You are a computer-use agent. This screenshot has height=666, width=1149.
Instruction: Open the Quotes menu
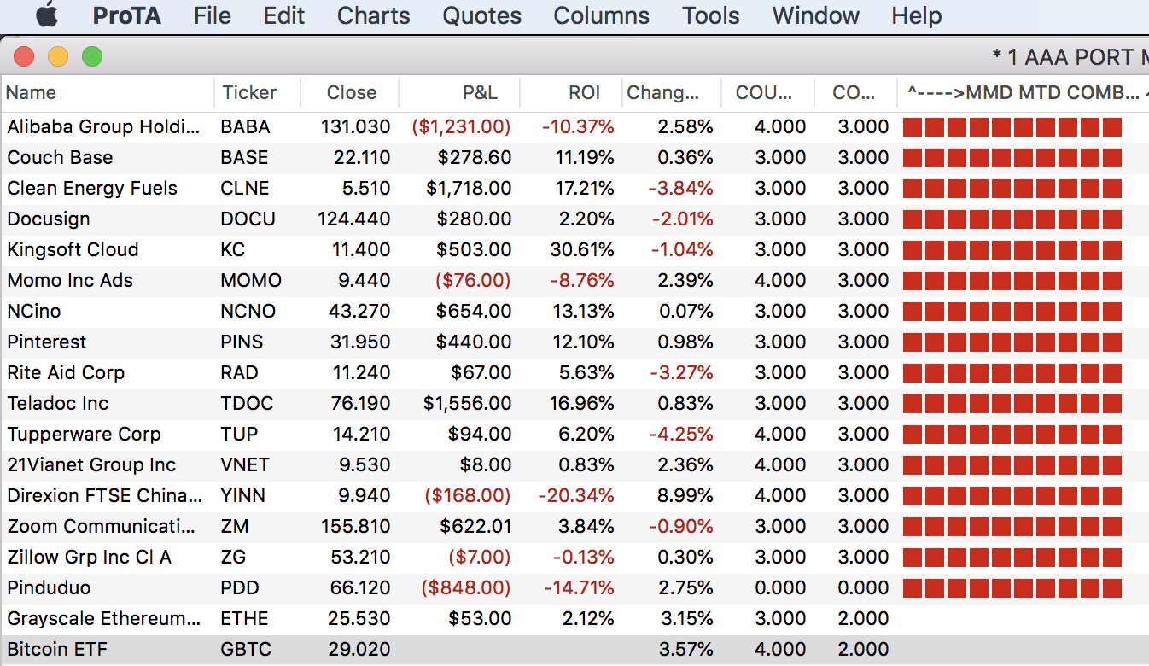pos(481,15)
